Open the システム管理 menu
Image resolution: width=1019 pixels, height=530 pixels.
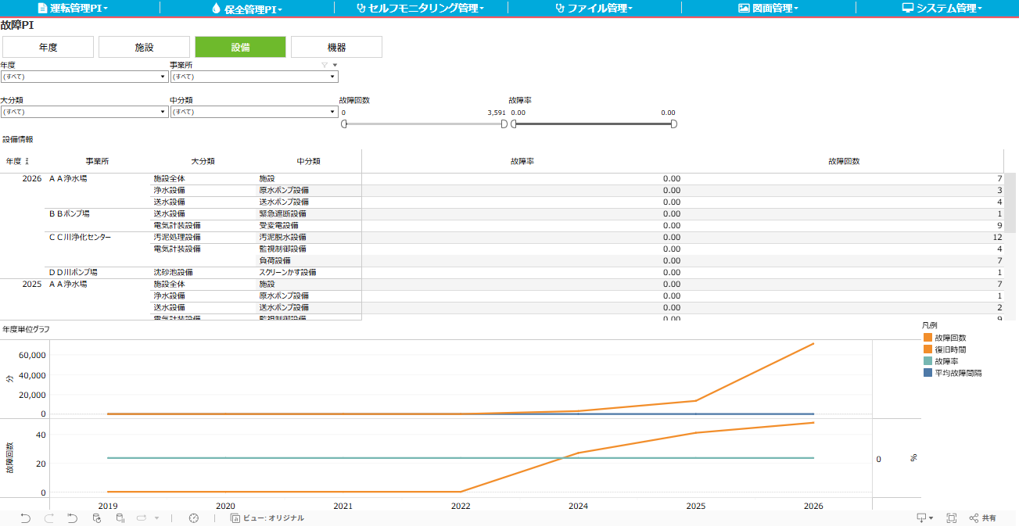pos(942,8)
